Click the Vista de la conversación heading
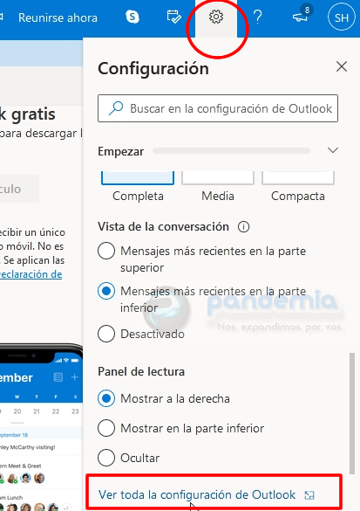360x511 pixels. click(163, 226)
